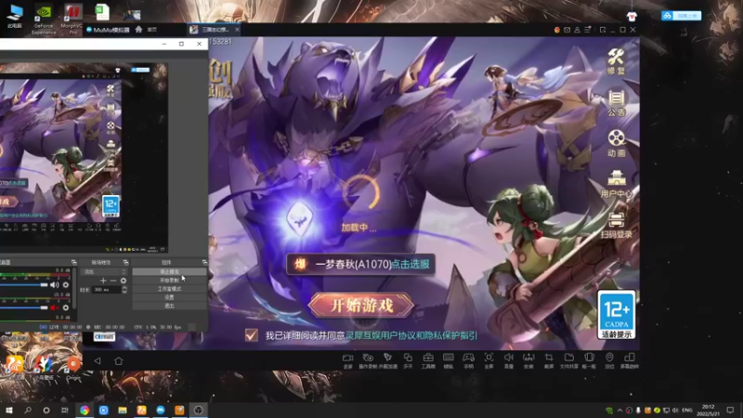Open 灵犀互娱用户协议和隐私保护指引 link
The width and height of the screenshot is (743, 418).
tap(411, 335)
